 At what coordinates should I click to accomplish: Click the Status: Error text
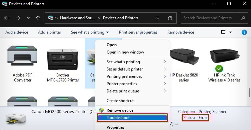point(195,118)
